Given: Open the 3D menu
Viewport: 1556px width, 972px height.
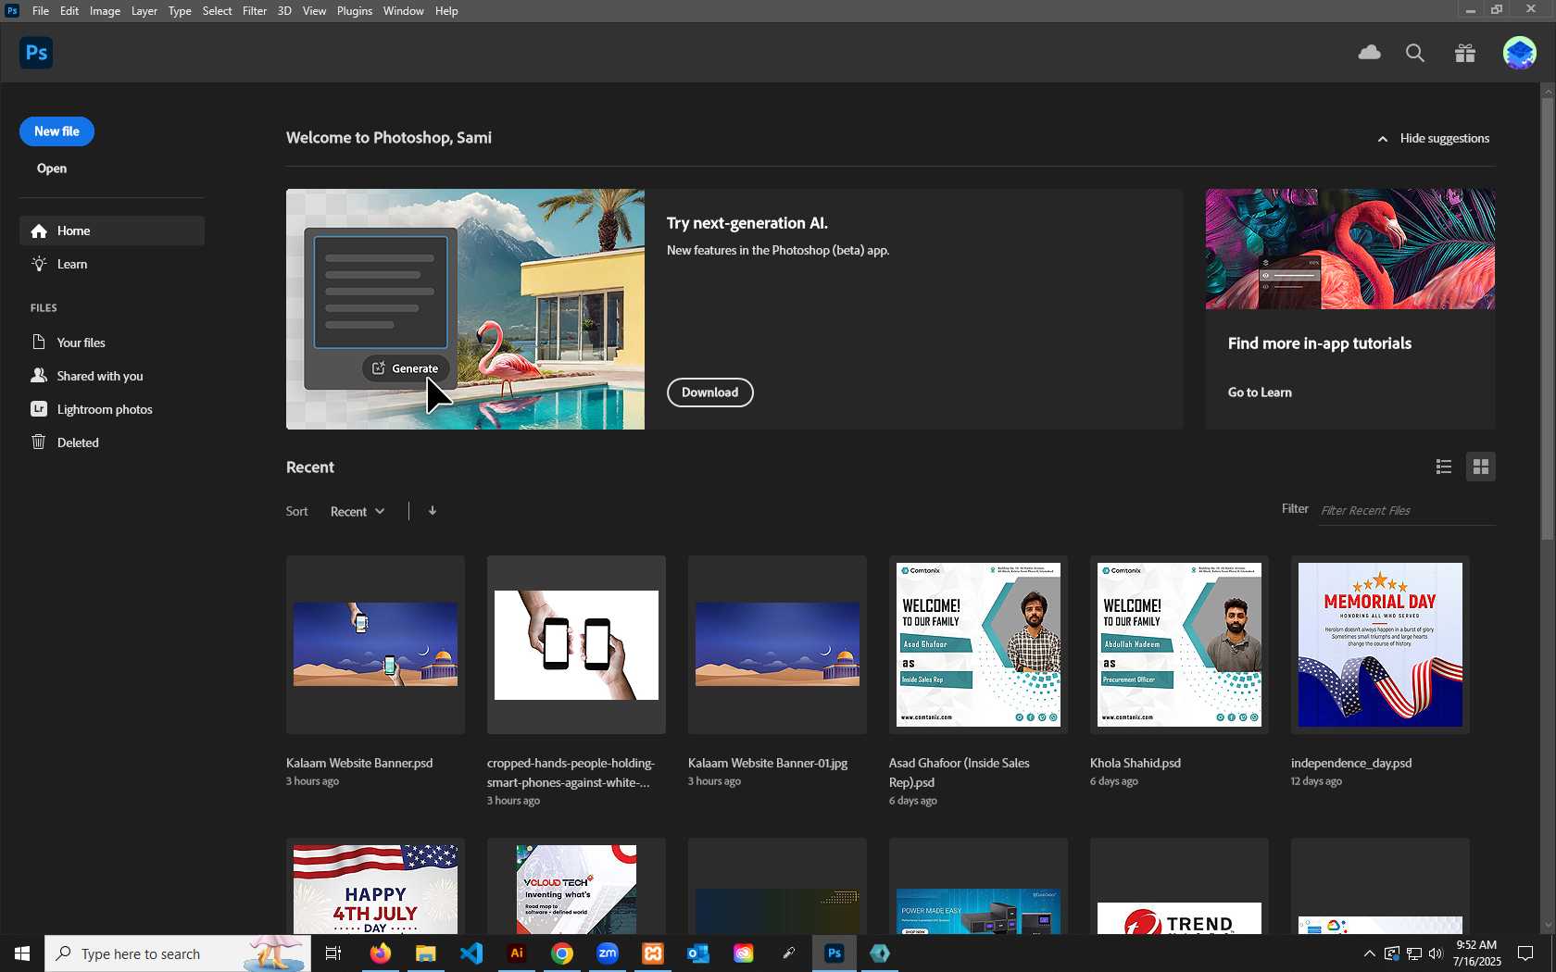Looking at the screenshot, I should (284, 11).
